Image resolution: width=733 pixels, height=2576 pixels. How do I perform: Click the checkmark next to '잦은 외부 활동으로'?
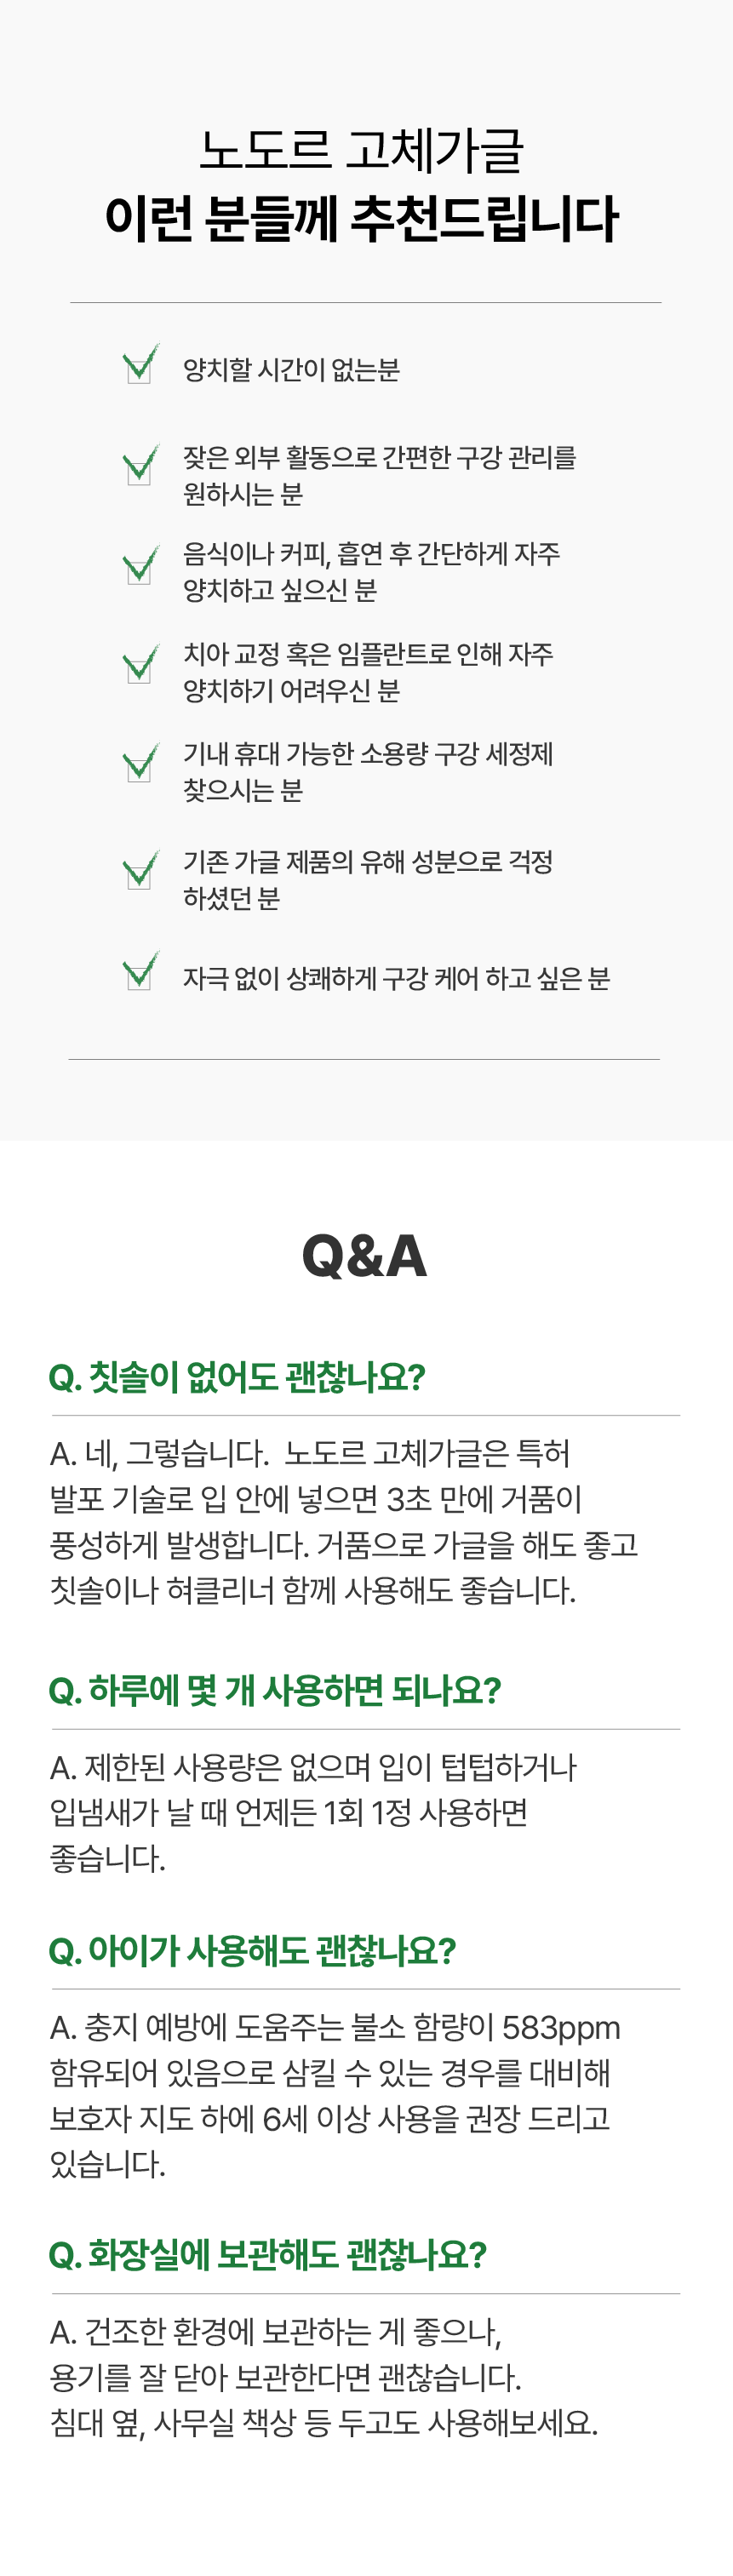(x=140, y=466)
